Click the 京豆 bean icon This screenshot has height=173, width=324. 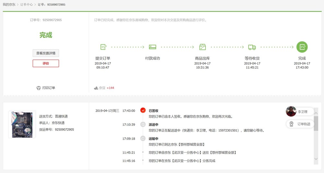[x=96, y=88]
